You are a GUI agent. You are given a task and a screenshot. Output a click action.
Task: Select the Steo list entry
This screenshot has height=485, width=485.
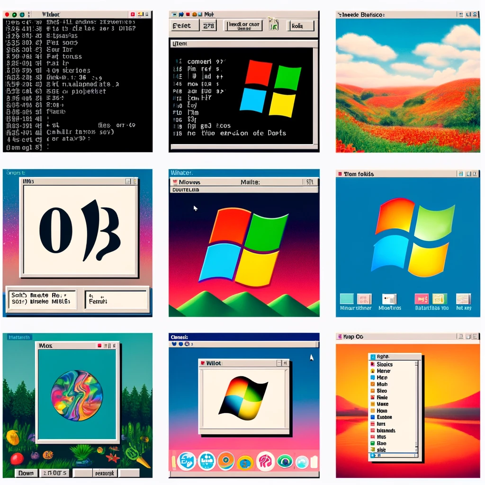382,391
